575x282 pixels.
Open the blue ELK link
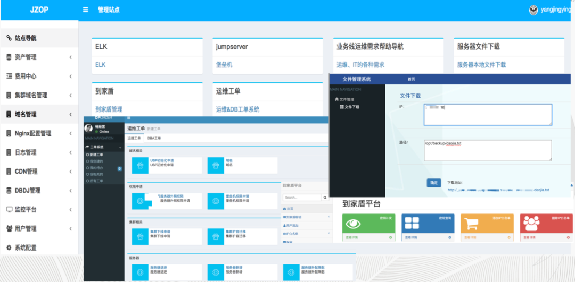tap(101, 65)
